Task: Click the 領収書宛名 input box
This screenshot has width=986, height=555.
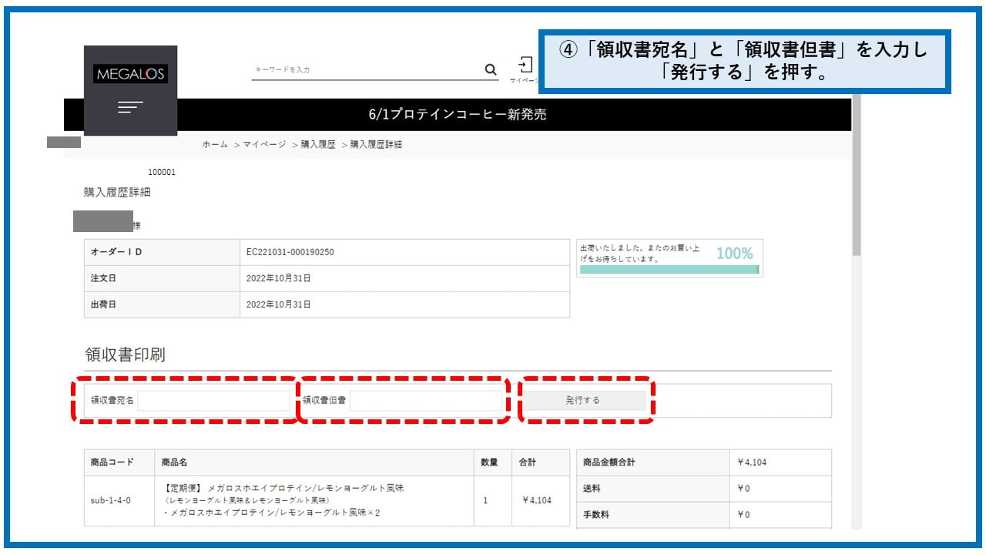Action: click(214, 401)
